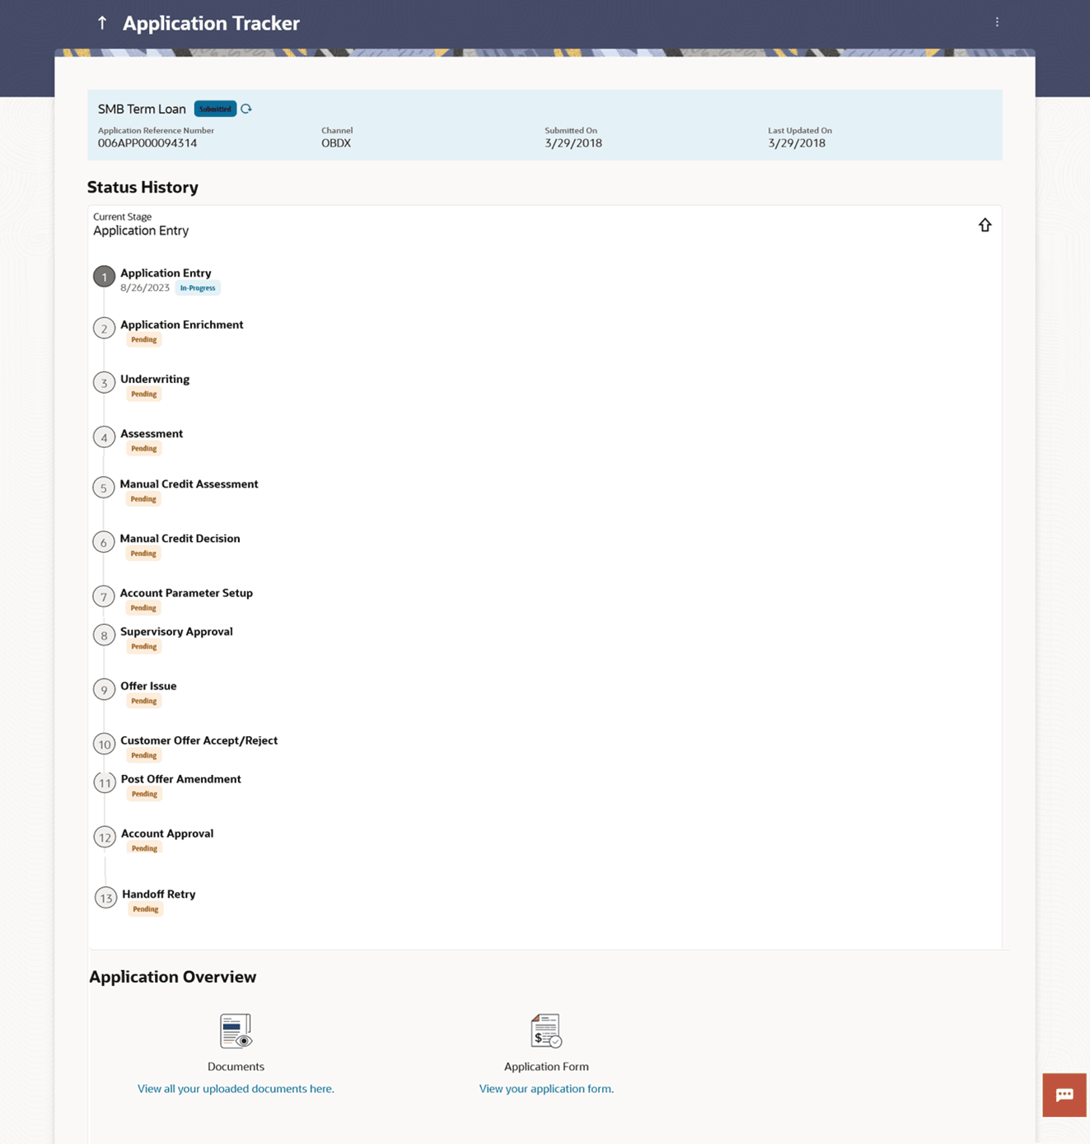Click the Documents label in Application Overview
Viewport: 1090px width, 1144px height.
236,1067
